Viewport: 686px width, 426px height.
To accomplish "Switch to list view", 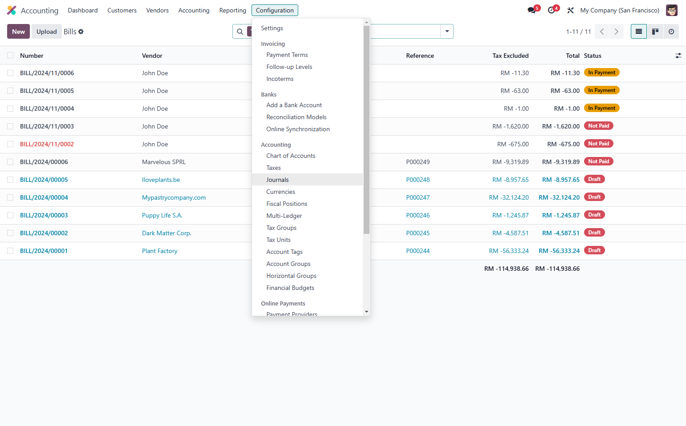I will coord(639,32).
